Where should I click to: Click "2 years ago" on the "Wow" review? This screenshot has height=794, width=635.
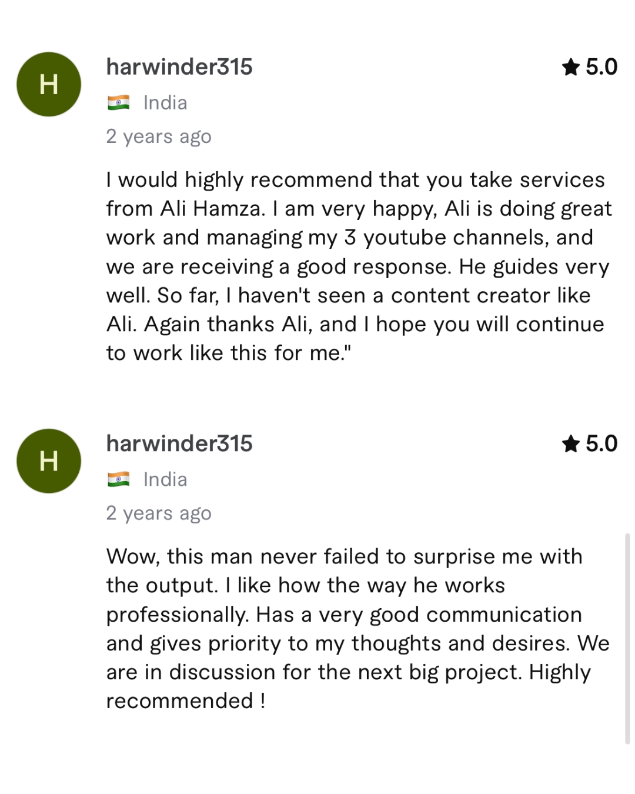tap(159, 513)
